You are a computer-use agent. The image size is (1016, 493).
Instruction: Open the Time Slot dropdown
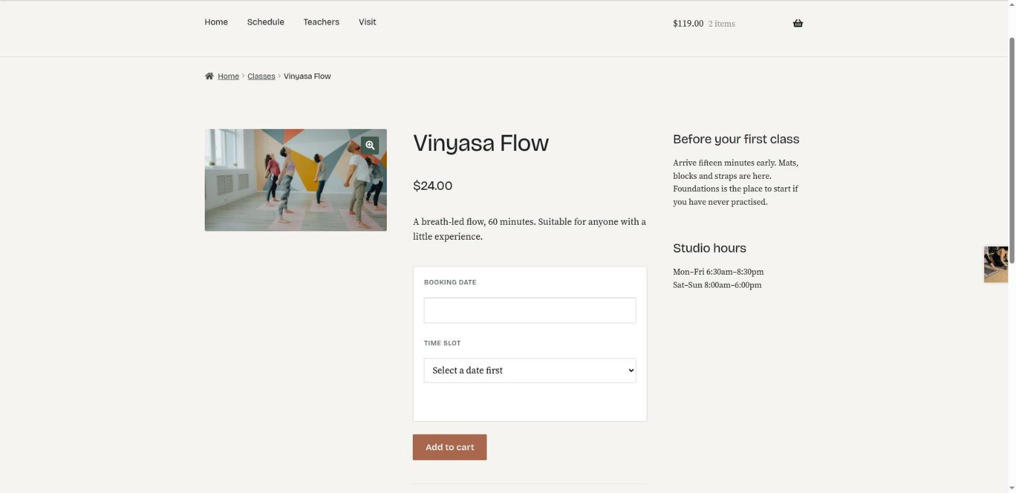530,371
